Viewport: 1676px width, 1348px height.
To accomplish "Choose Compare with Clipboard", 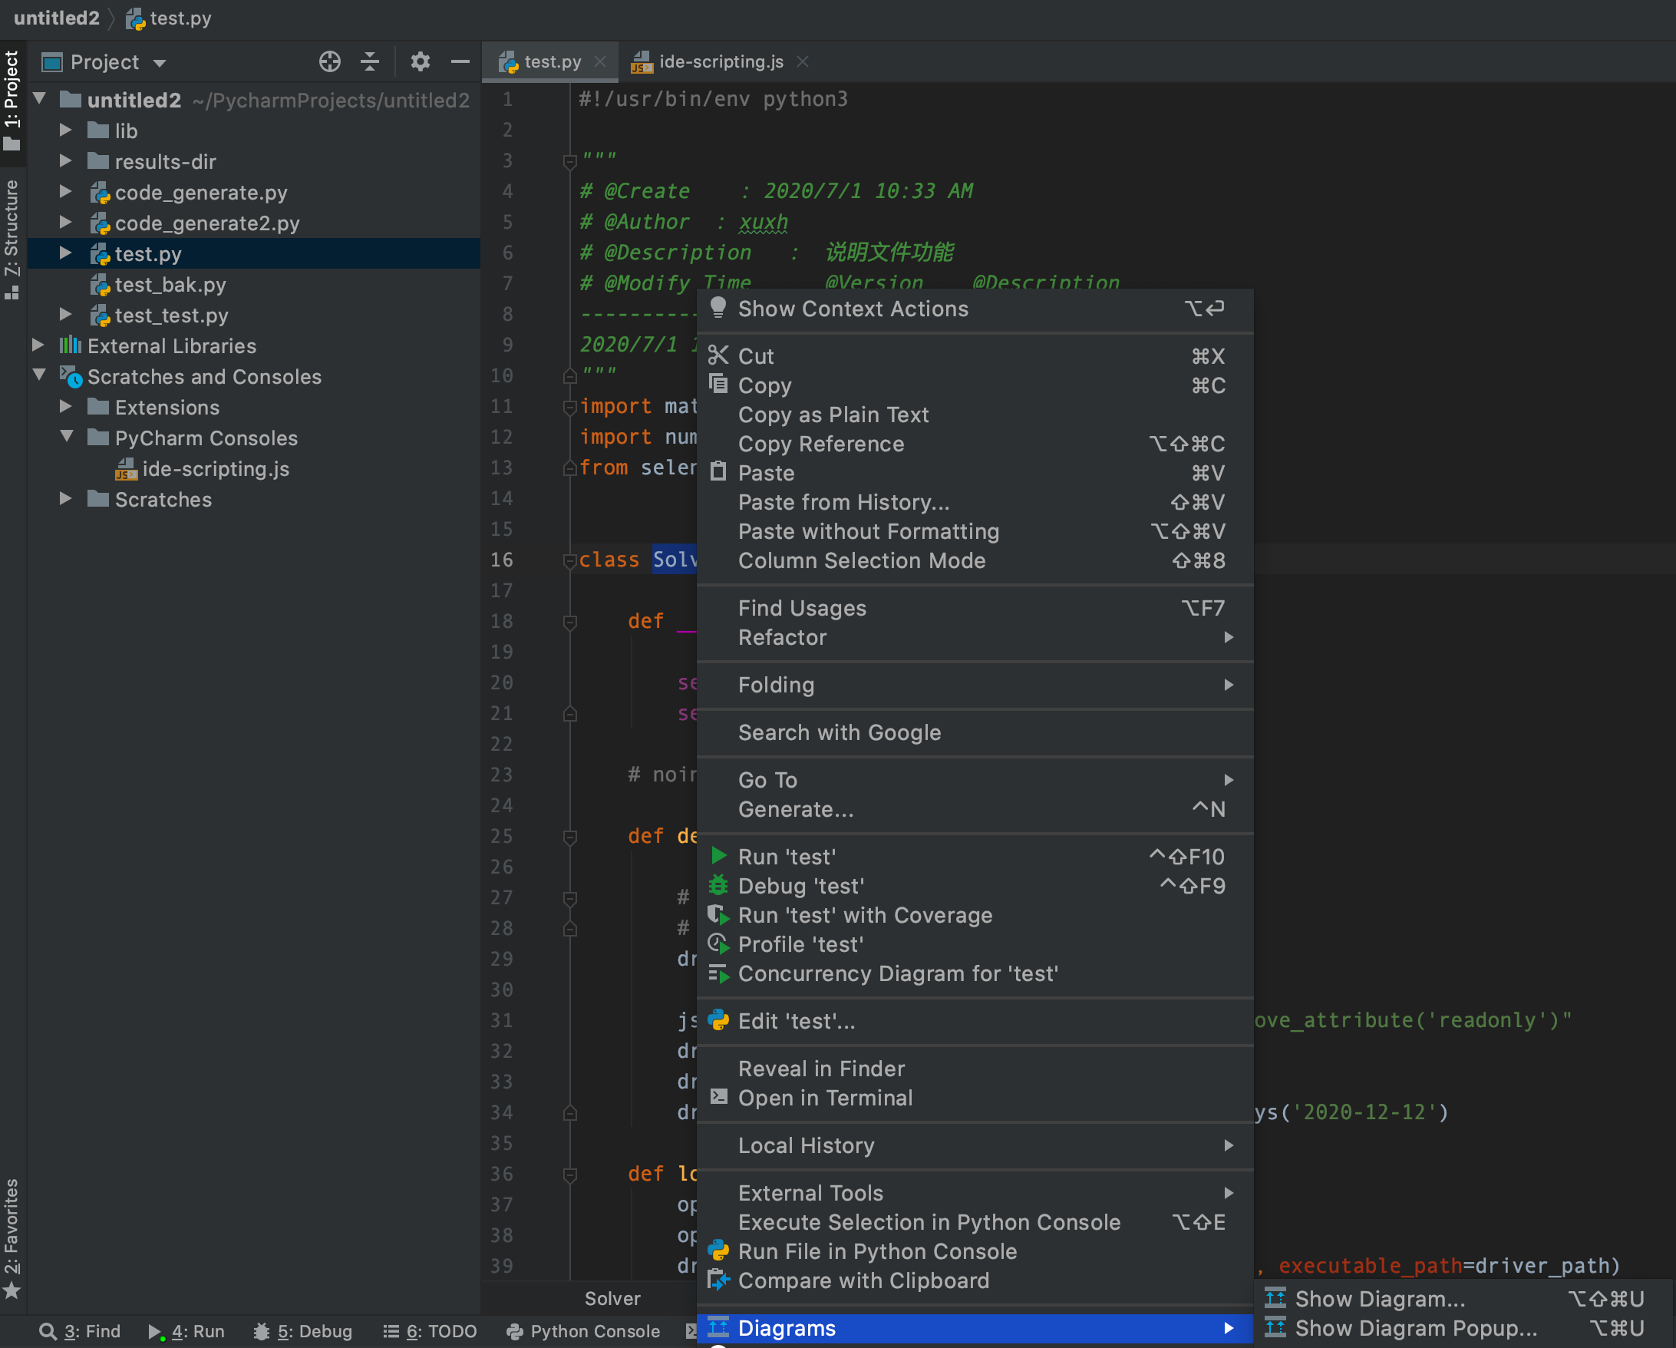I will [975, 1281].
